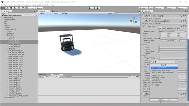Select Joy Subscriber component
Image resolution: width=189 pixels, height=106 pixels.
pos(164,82)
